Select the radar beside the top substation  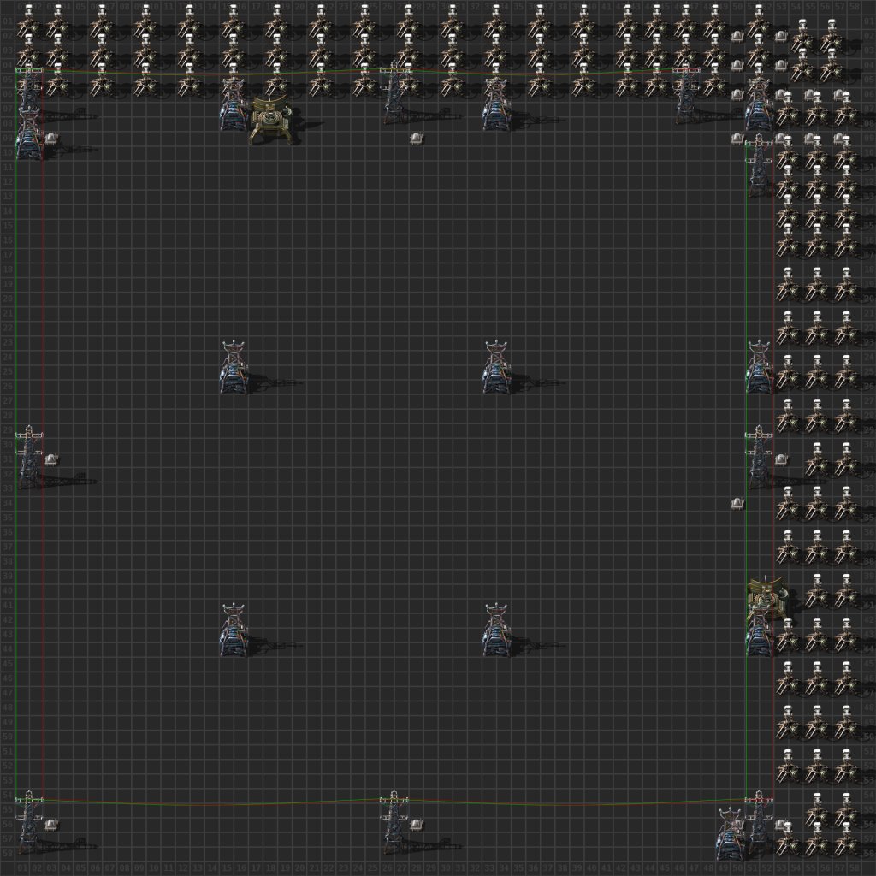tap(270, 120)
